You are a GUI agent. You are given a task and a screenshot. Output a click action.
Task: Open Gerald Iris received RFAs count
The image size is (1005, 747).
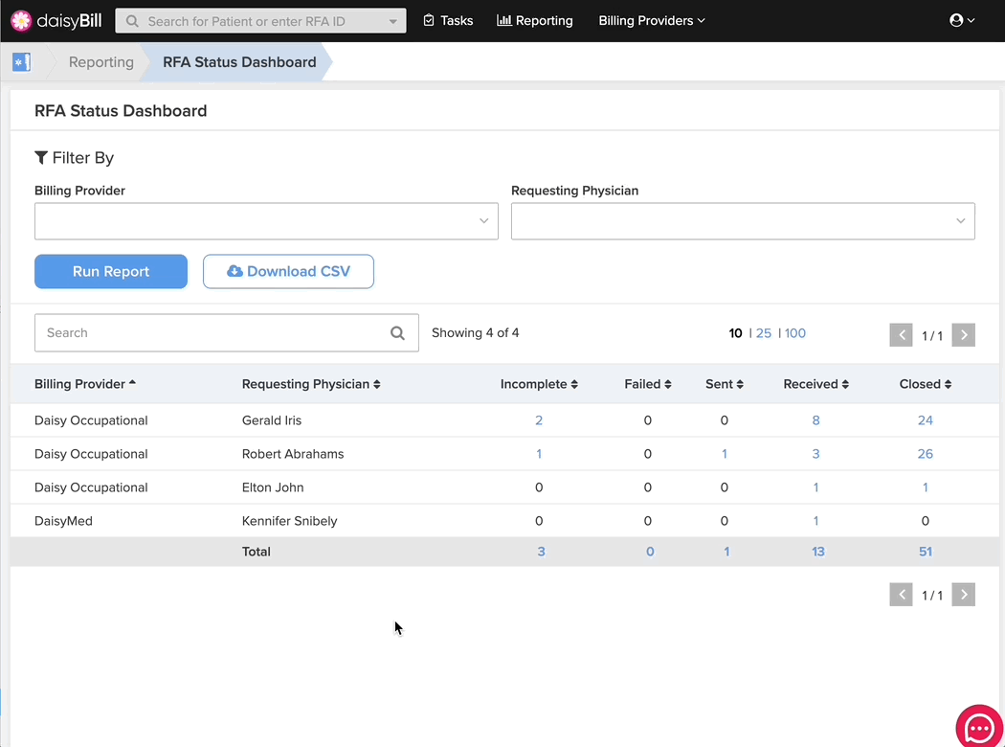[x=815, y=420]
